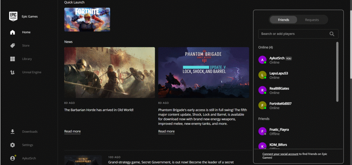352x165 pixels.
Task: Switch to the Requests tab
Action: coord(312,20)
